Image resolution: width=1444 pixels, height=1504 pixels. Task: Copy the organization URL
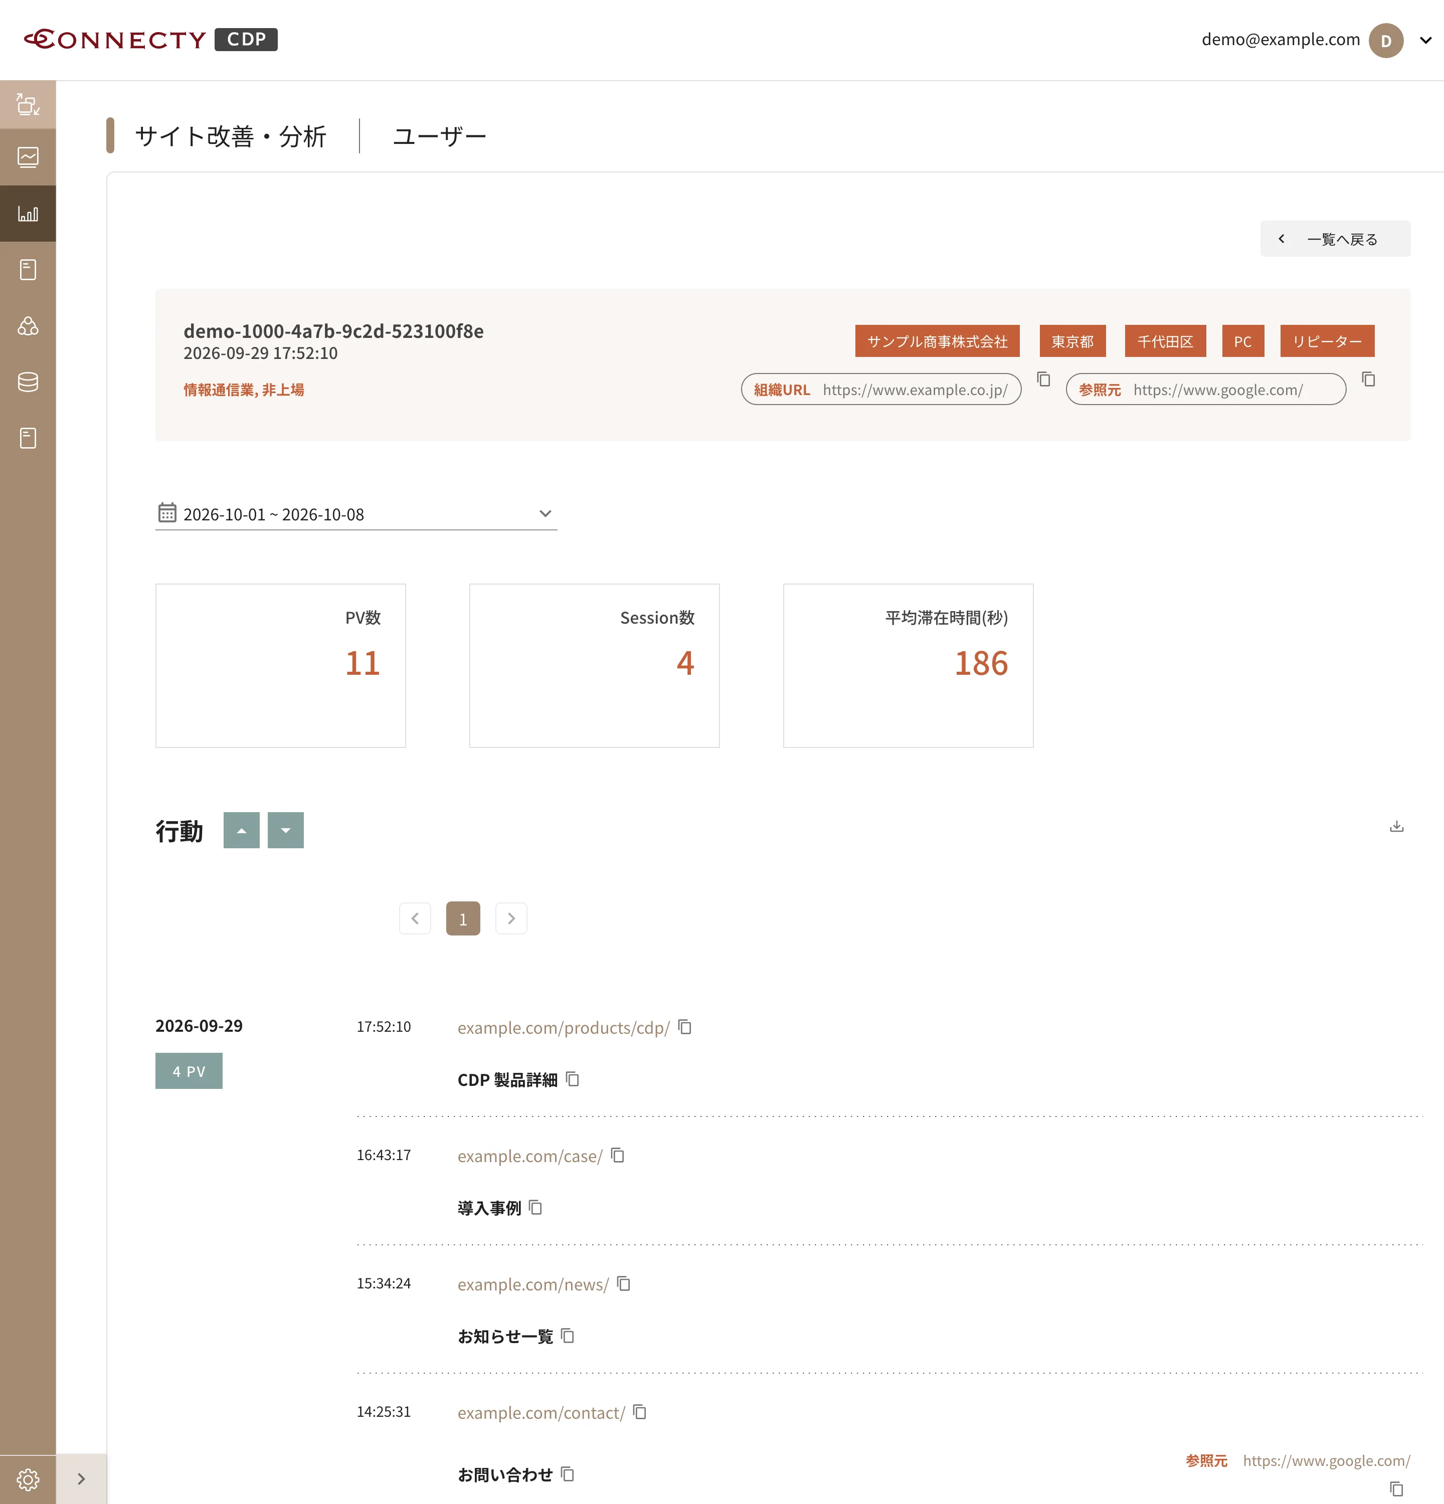point(1043,379)
